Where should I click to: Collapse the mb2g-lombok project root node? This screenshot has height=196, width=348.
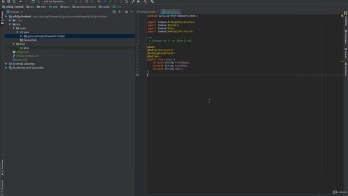click(x=6, y=16)
